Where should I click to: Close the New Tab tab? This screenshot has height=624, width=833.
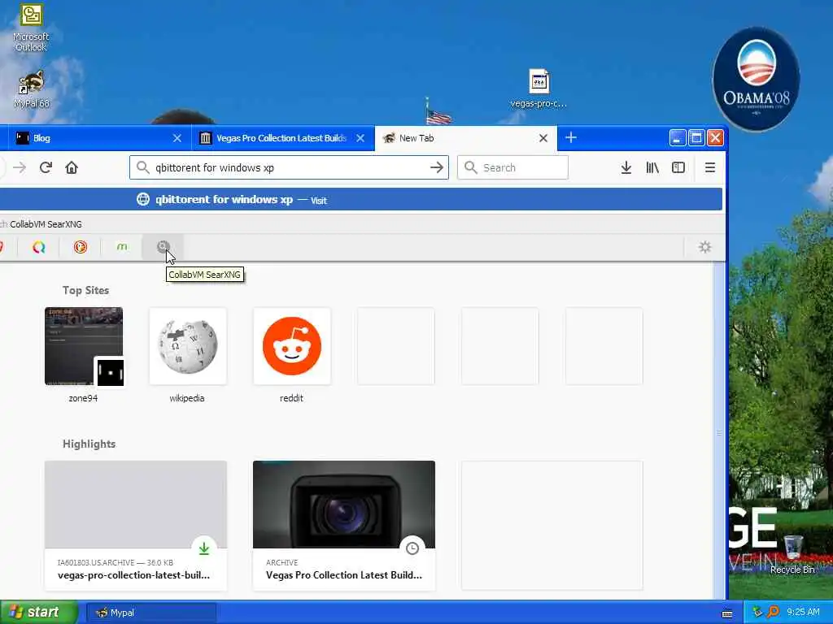543,138
